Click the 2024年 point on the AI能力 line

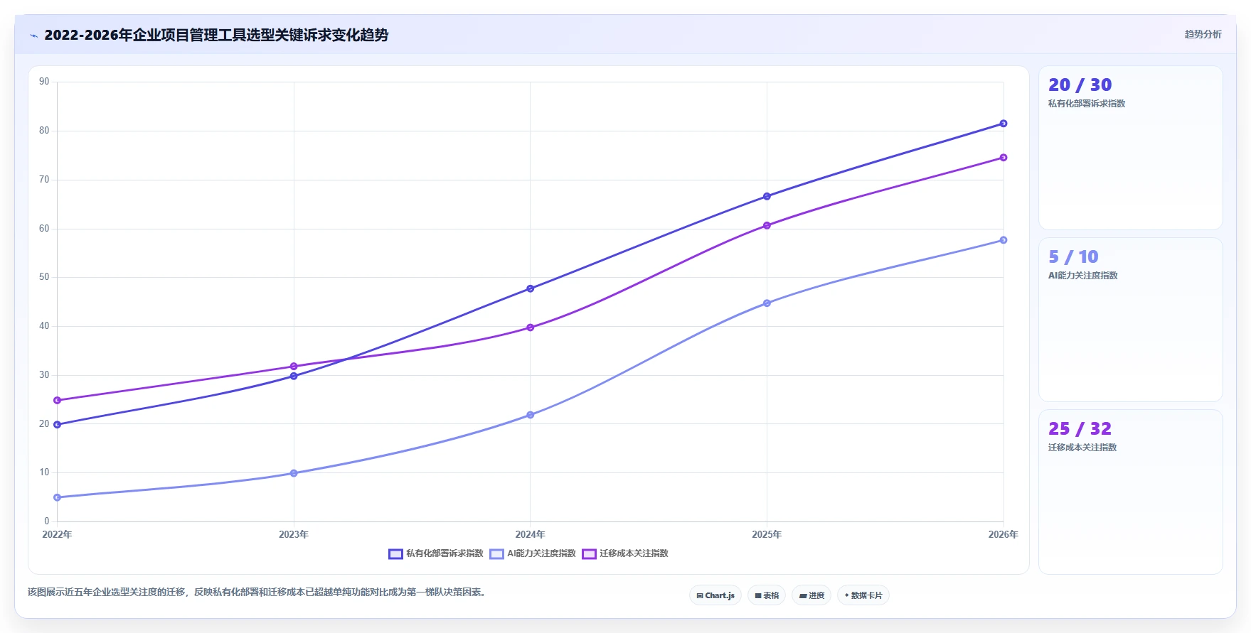[530, 415]
